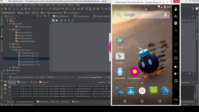The width and height of the screenshot is (199, 112).
Task: Launch My Application on the emulator
Action: click(x=135, y=73)
